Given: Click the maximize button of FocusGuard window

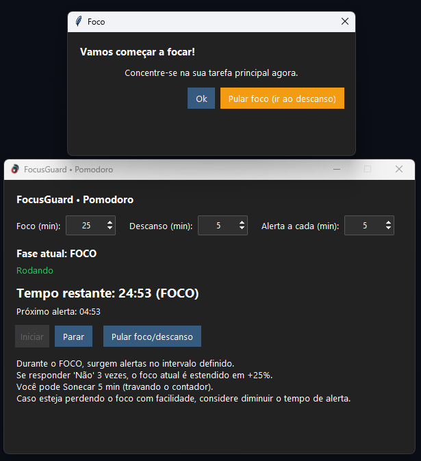Looking at the screenshot, I should click(x=368, y=169).
